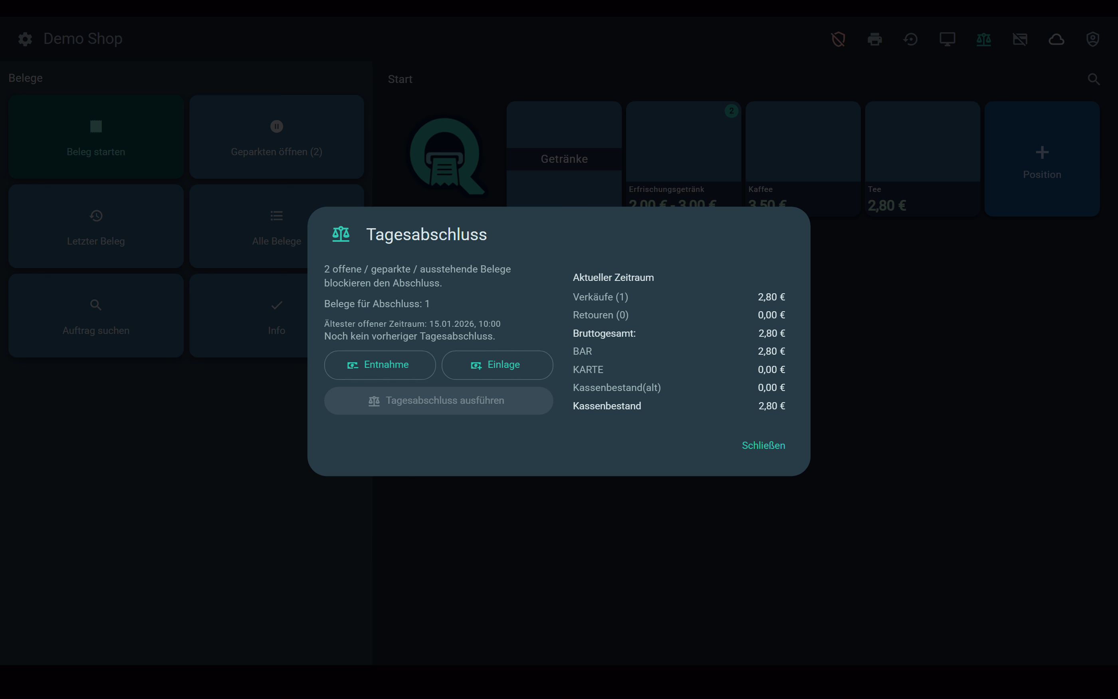
Task: Click the cloud icon in top bar
Action: coord(1057,39)
